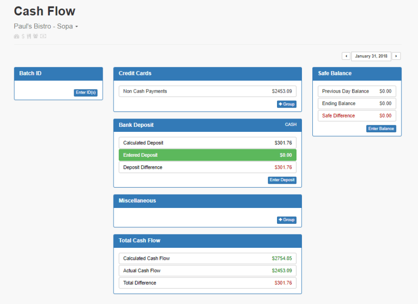The height and width of the screenshot is (304, 418).
Task: Click the Safe Difference row
Action: [357, 115]
